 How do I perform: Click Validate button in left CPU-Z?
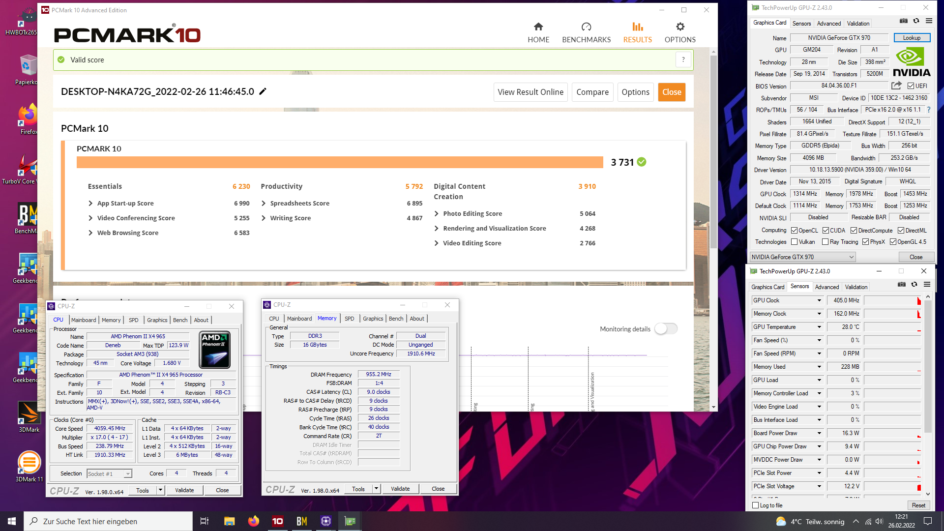click(x=184, y=490)
